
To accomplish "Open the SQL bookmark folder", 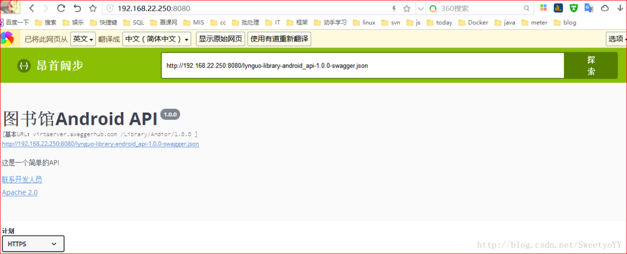I will [x=134, y=23].
